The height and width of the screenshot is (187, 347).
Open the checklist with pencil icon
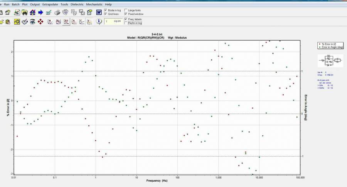(x=49, y=13)
